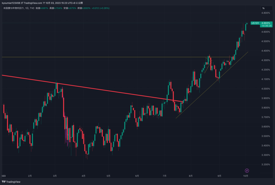
Task: Click the 5月 label on time axis
Action: click(108, 176)
